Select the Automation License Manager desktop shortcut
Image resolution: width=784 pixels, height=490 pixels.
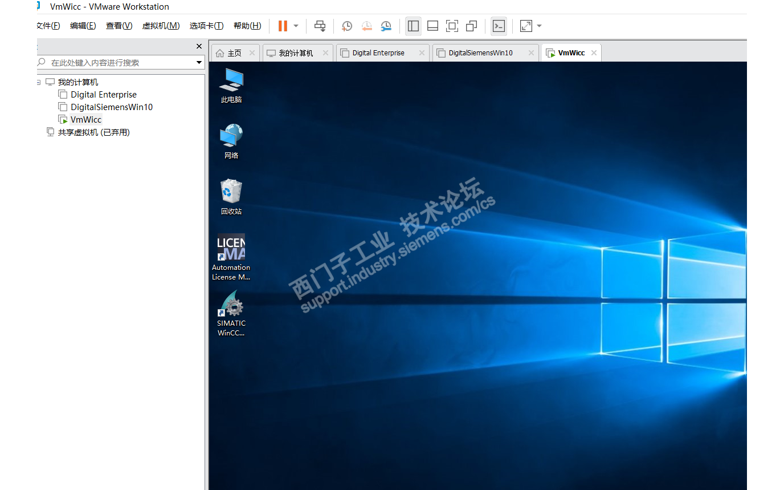click(231, 257)
